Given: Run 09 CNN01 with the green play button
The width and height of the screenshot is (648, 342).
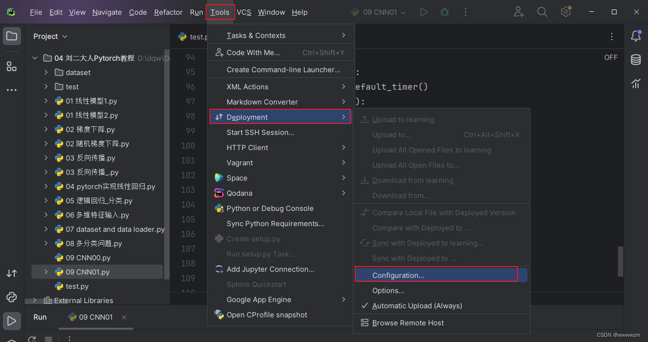Looking at the screenshot, I should click(424, 12).
